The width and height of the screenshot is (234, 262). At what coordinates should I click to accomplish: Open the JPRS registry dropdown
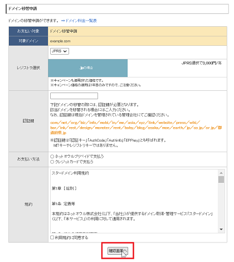point(60,51)
